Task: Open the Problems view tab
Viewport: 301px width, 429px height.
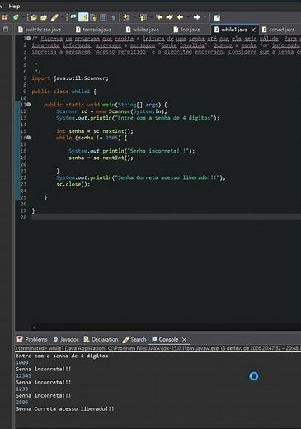Action: pyautogui.click(x=32, y=339)
